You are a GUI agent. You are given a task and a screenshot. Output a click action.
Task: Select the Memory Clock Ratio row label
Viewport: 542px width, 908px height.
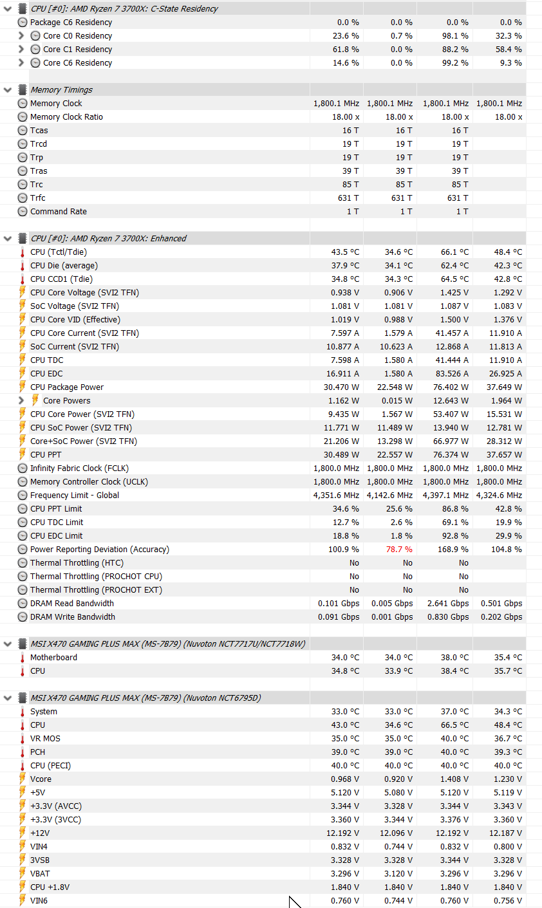point(66,117)
